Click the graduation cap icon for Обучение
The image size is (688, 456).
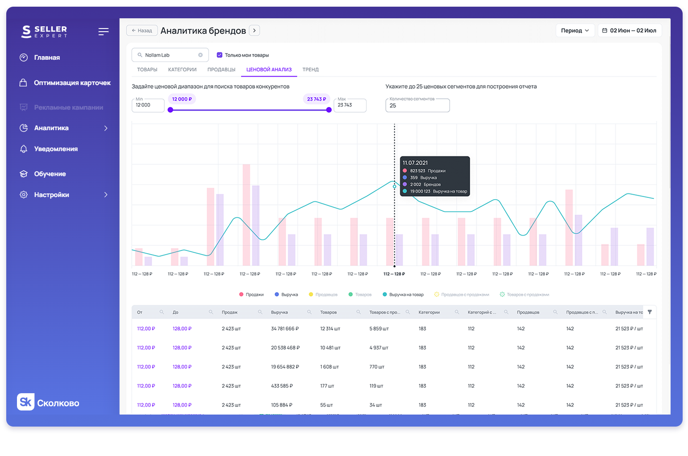pos(24,174)
